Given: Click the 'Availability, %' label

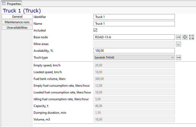Looking at the screenshot, I should (x=43, y=51).
